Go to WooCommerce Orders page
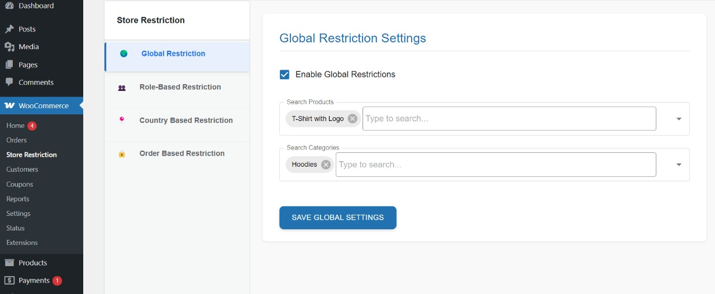The image size is (715, 294). [x=17, y=140]
